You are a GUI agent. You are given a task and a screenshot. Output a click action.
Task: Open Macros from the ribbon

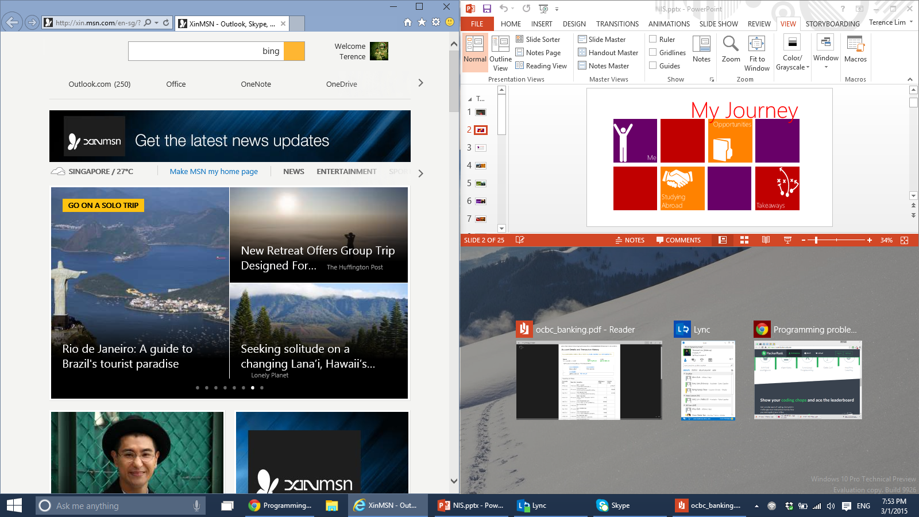tap(855, 49)
